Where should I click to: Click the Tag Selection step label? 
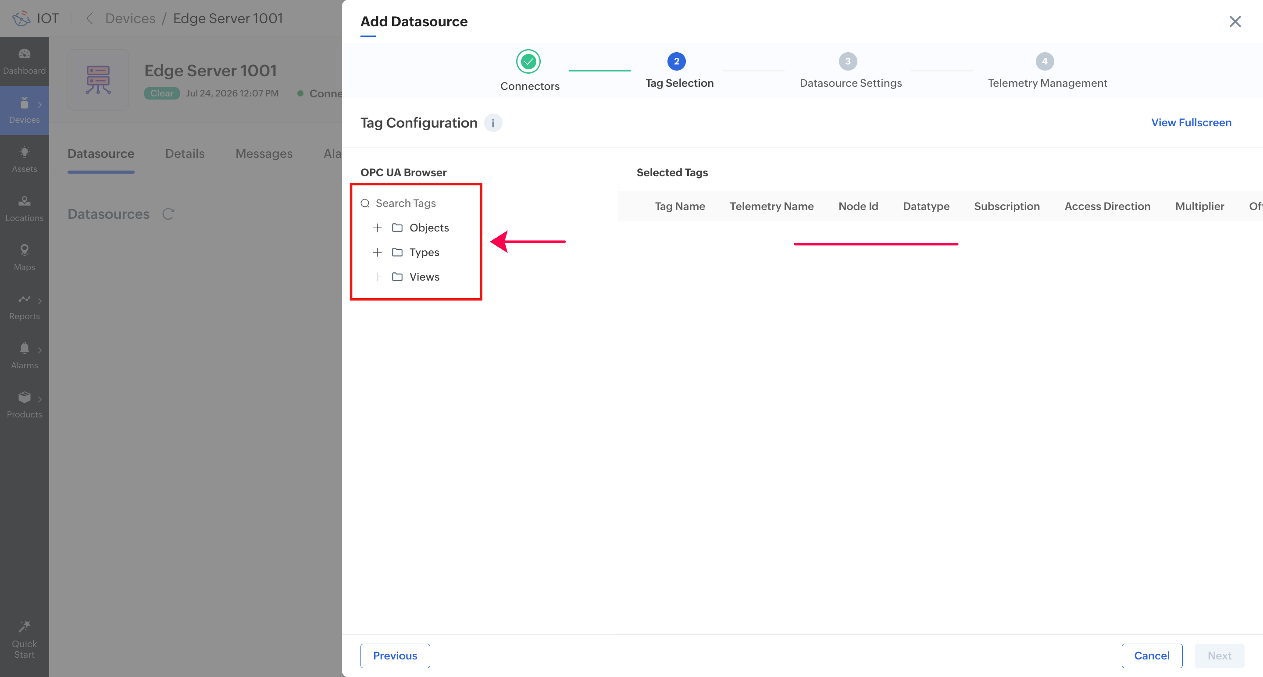coord(679,83)
